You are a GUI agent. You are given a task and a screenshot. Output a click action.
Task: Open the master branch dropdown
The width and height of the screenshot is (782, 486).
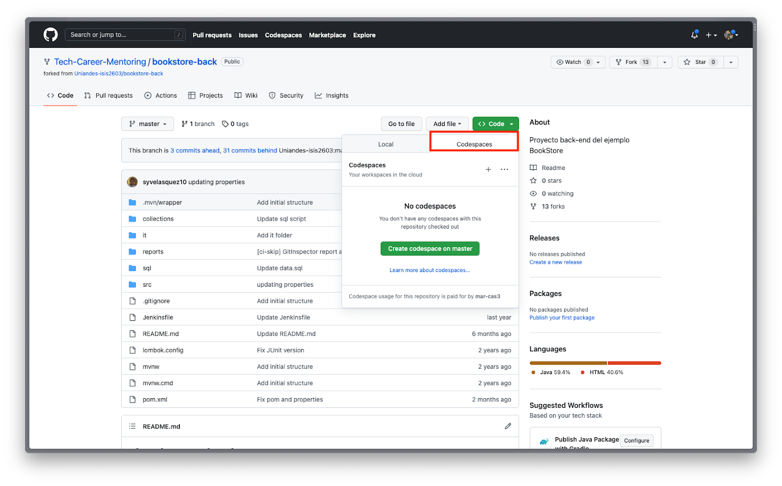point(148,124)
